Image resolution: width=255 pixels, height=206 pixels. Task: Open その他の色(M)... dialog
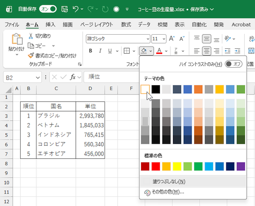tap(193, 192)
